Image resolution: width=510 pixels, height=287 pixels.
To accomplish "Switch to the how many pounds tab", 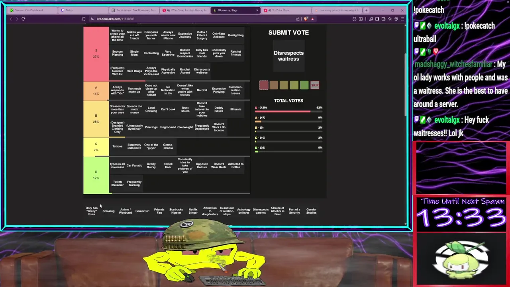I will click(337, 10).
